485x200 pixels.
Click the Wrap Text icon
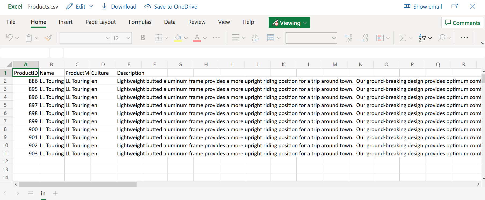pyautogui.click(x=255, y=38)
